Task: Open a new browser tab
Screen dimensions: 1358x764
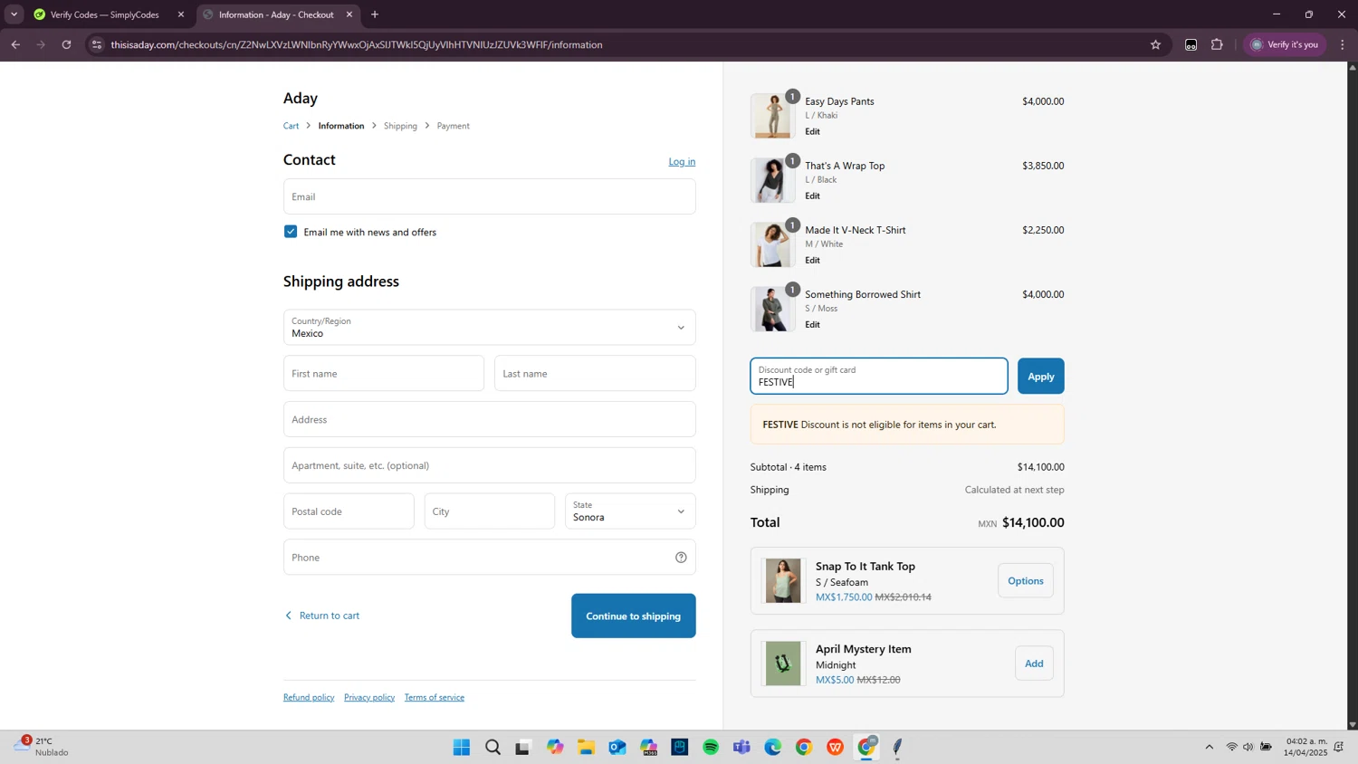Action: click(375, 14)
